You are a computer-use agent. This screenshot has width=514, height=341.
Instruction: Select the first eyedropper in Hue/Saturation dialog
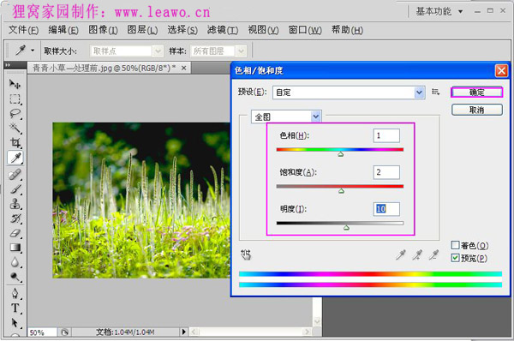[x=401, y=254]
